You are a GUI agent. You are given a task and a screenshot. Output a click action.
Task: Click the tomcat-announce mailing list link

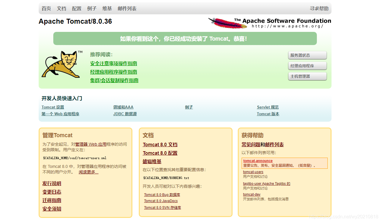point(258,161)
